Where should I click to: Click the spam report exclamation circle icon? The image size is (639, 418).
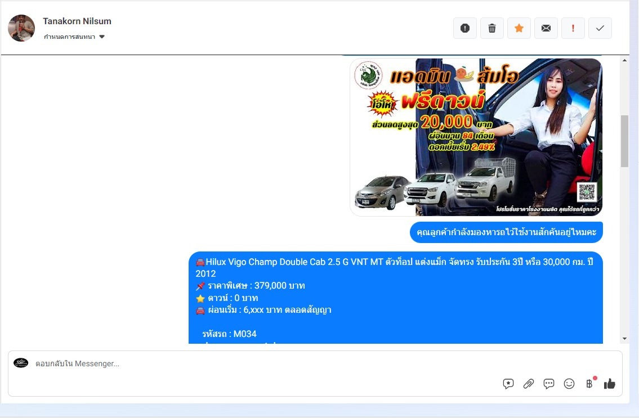pyautogui.click(x=465, y=28)
